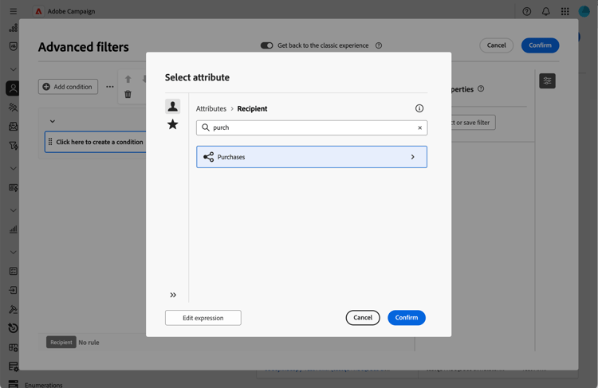Open the circular history sidebar icon

coord(14,327)
